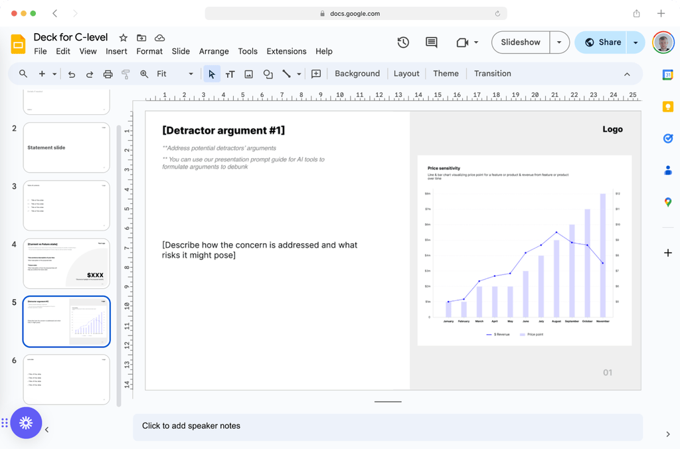Select the Text box tool
680x449 pixels.
point(230,74)
